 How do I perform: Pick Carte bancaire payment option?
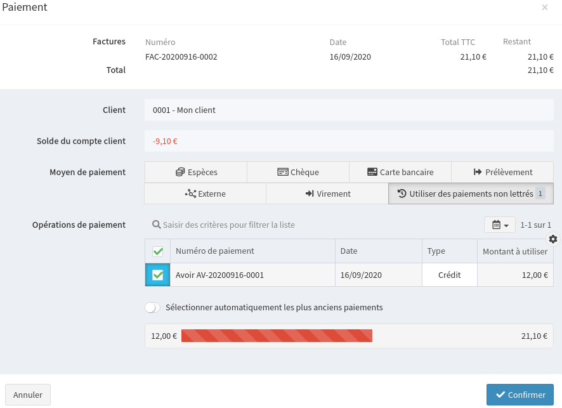(x=400, y=172)
